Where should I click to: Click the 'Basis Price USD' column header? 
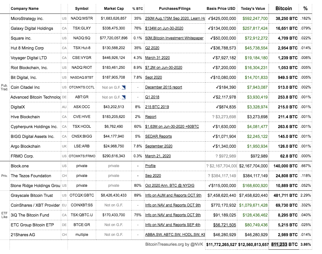(221, 9)
